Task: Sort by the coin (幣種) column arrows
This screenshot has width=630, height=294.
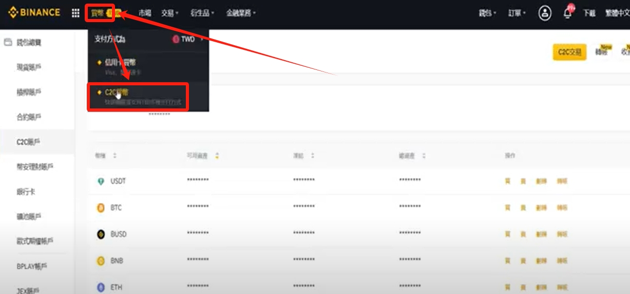Action: click(114, 155)
